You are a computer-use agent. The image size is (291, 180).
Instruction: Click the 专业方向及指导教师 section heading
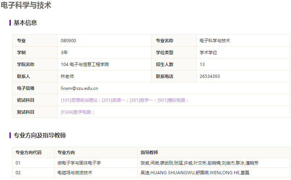point(40,135)
